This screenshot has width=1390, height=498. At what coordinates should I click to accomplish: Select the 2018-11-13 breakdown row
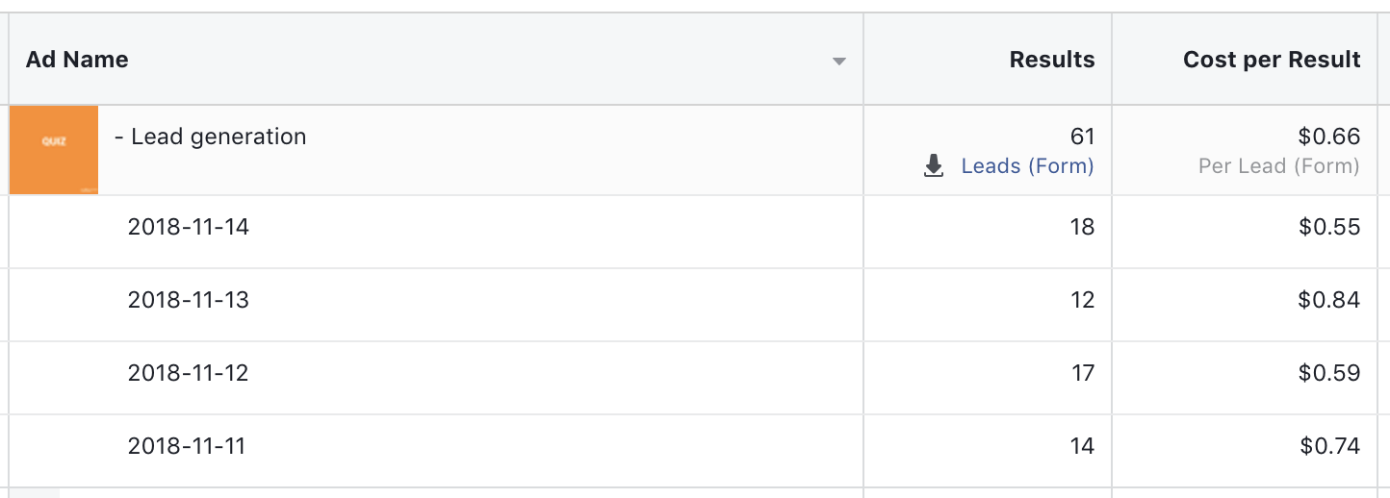tap(695, 305)
